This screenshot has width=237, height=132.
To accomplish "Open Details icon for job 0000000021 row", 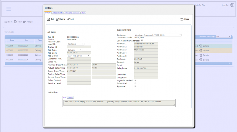I will pos(201,46).
